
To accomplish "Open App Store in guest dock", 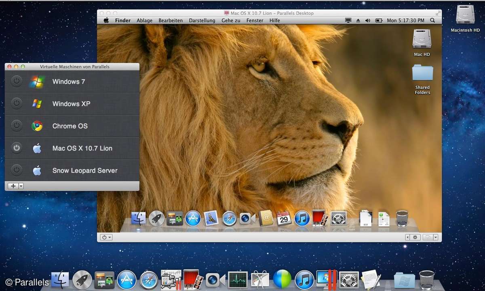I will pyautogui.click(x=193, y=218).
